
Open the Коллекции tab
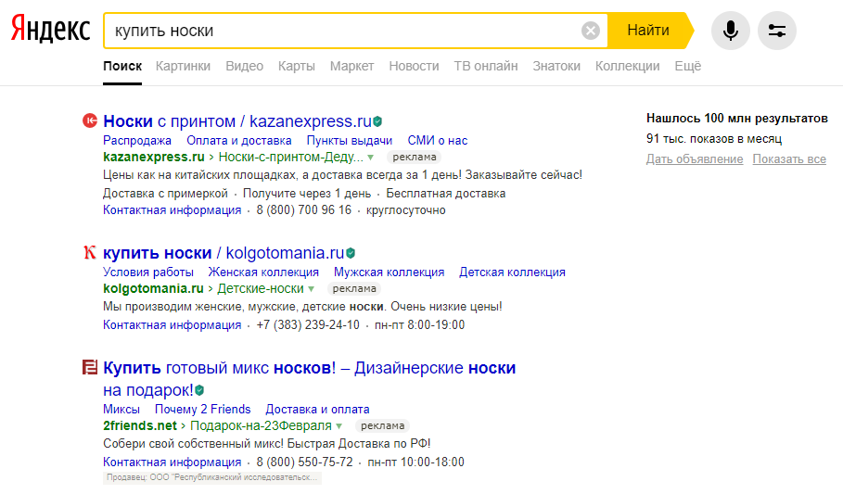tap(628, 66)
